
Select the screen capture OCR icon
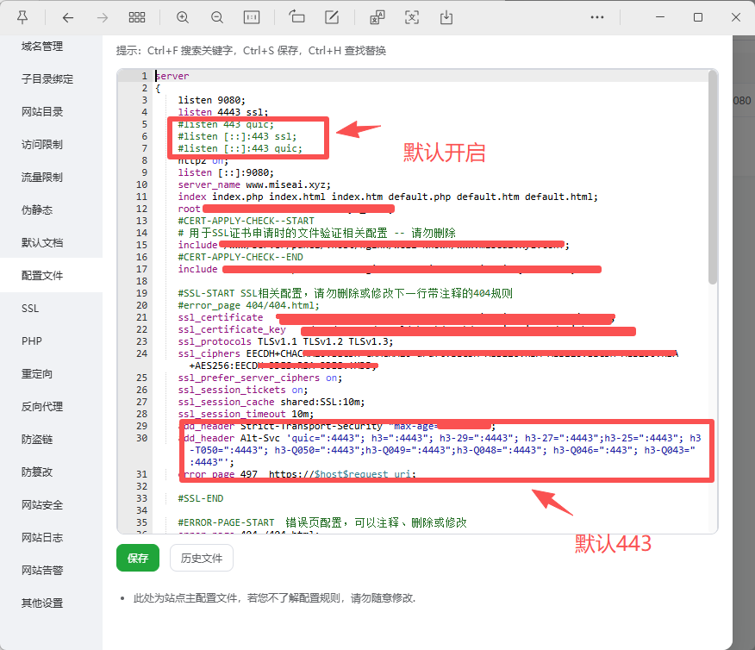point(412,17)
